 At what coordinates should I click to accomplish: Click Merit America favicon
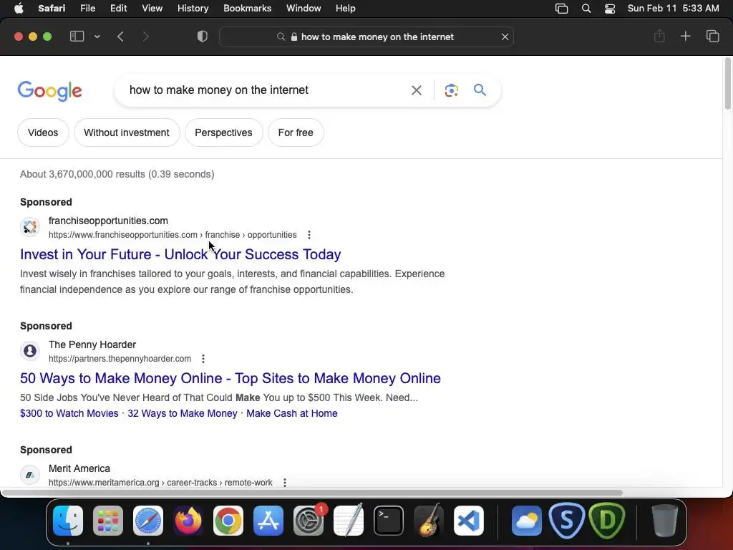pos(30,475)
